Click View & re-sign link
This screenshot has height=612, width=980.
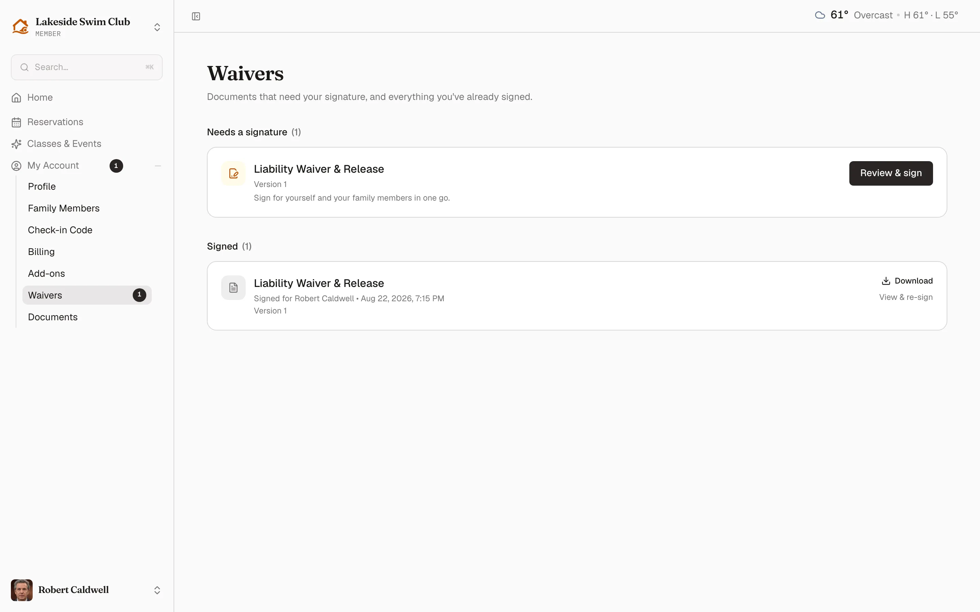click(x=906, y=297)
